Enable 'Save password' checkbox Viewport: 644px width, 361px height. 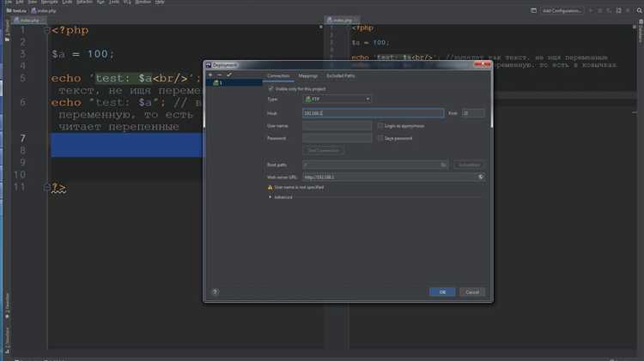pyautogui.click(x=380, y=138)
